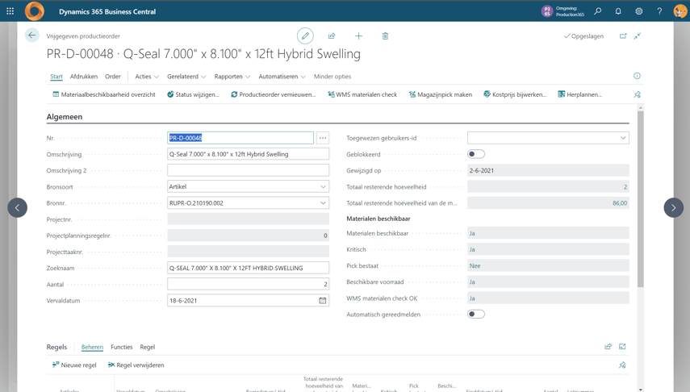Maximize the Regels section icon

pos(622,347)
